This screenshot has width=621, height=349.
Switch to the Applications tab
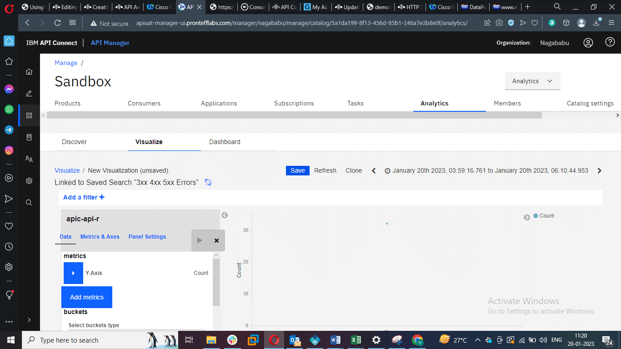[x=219, y=103]
